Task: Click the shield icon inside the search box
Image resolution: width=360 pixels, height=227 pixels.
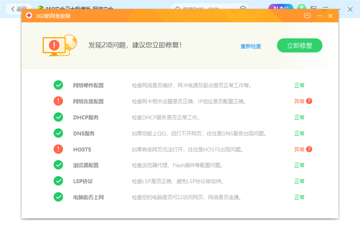Action: [x=243, y=7]
